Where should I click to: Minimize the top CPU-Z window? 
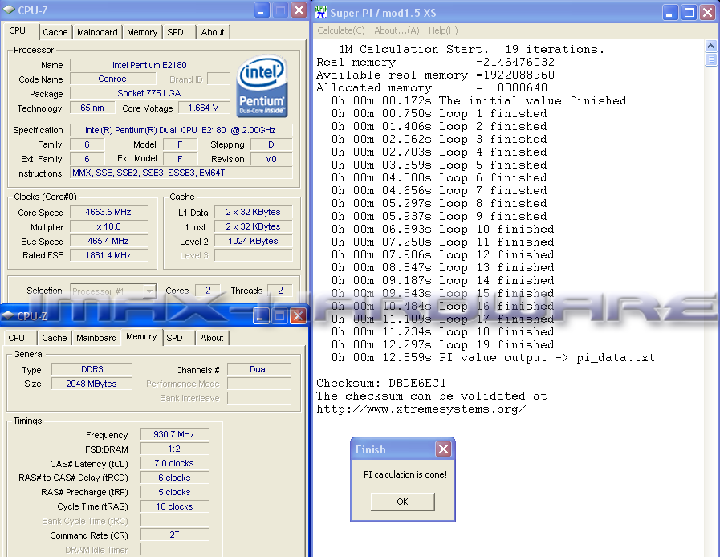(x=262, y=10)
